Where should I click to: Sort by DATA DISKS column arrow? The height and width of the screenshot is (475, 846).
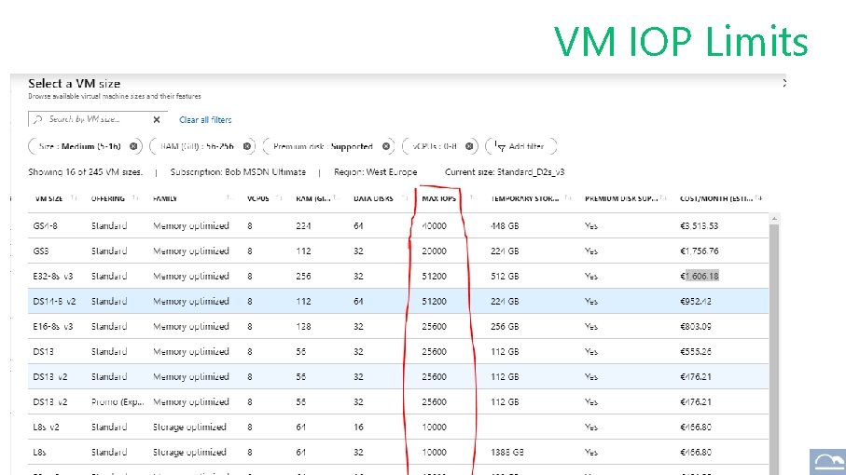pos(404,198)
